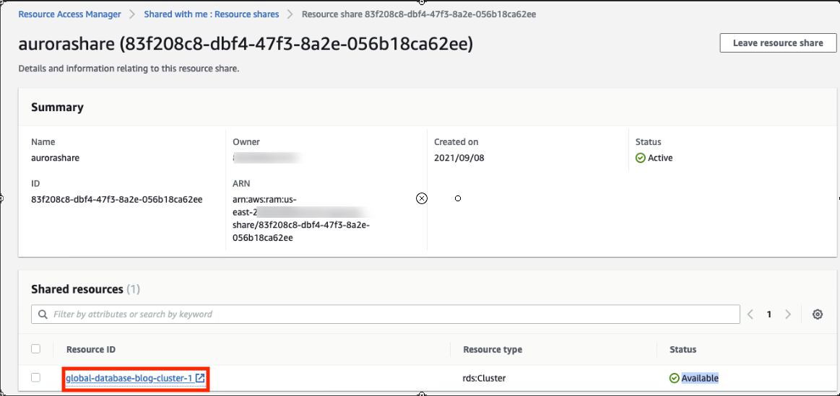Sort by Status column header

click(x=683, y=349)
